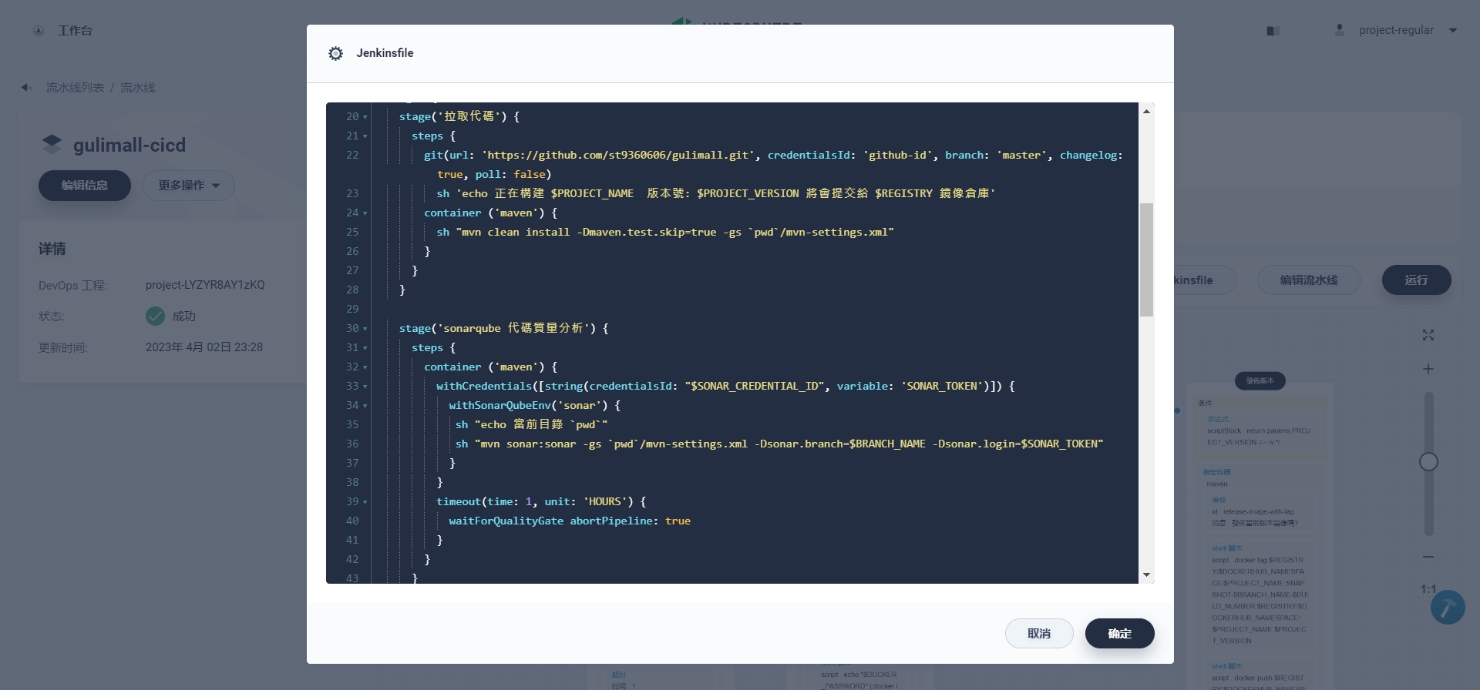Click the 发布版本 stage label on canvas
The width and height of the screenshot is (1480, 690).
[x=1260, y=380]
